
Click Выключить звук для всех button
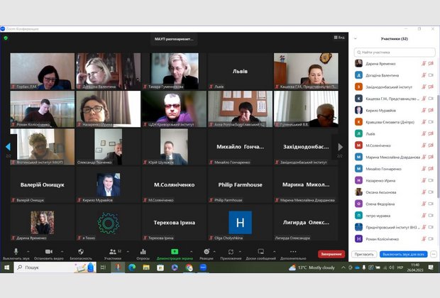(x=403, y=253)
